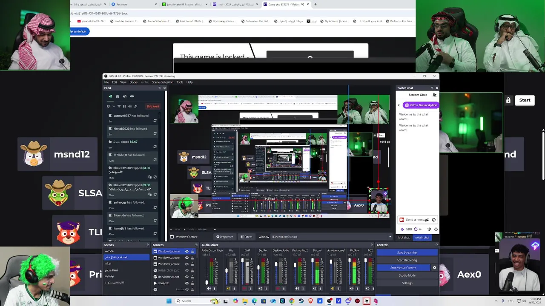
Task: Expand the chevron next to Feed shield icon
Action: [113, 106]
